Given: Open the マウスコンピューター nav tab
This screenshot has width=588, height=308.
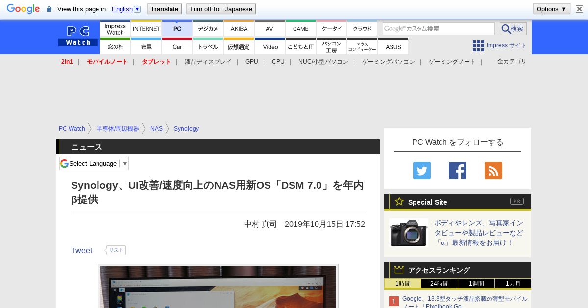Looking at the screenshot, I should point(363,46).
